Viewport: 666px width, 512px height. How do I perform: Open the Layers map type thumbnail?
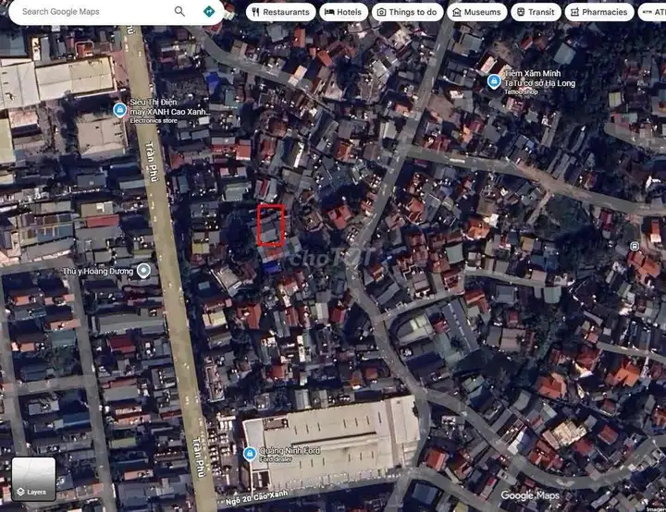[x=33, y=479]
